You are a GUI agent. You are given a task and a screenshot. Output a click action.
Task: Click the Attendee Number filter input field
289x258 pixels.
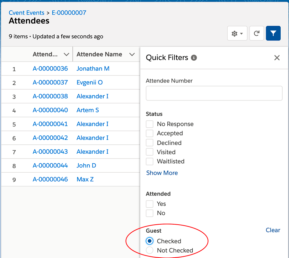coord(214,93)
